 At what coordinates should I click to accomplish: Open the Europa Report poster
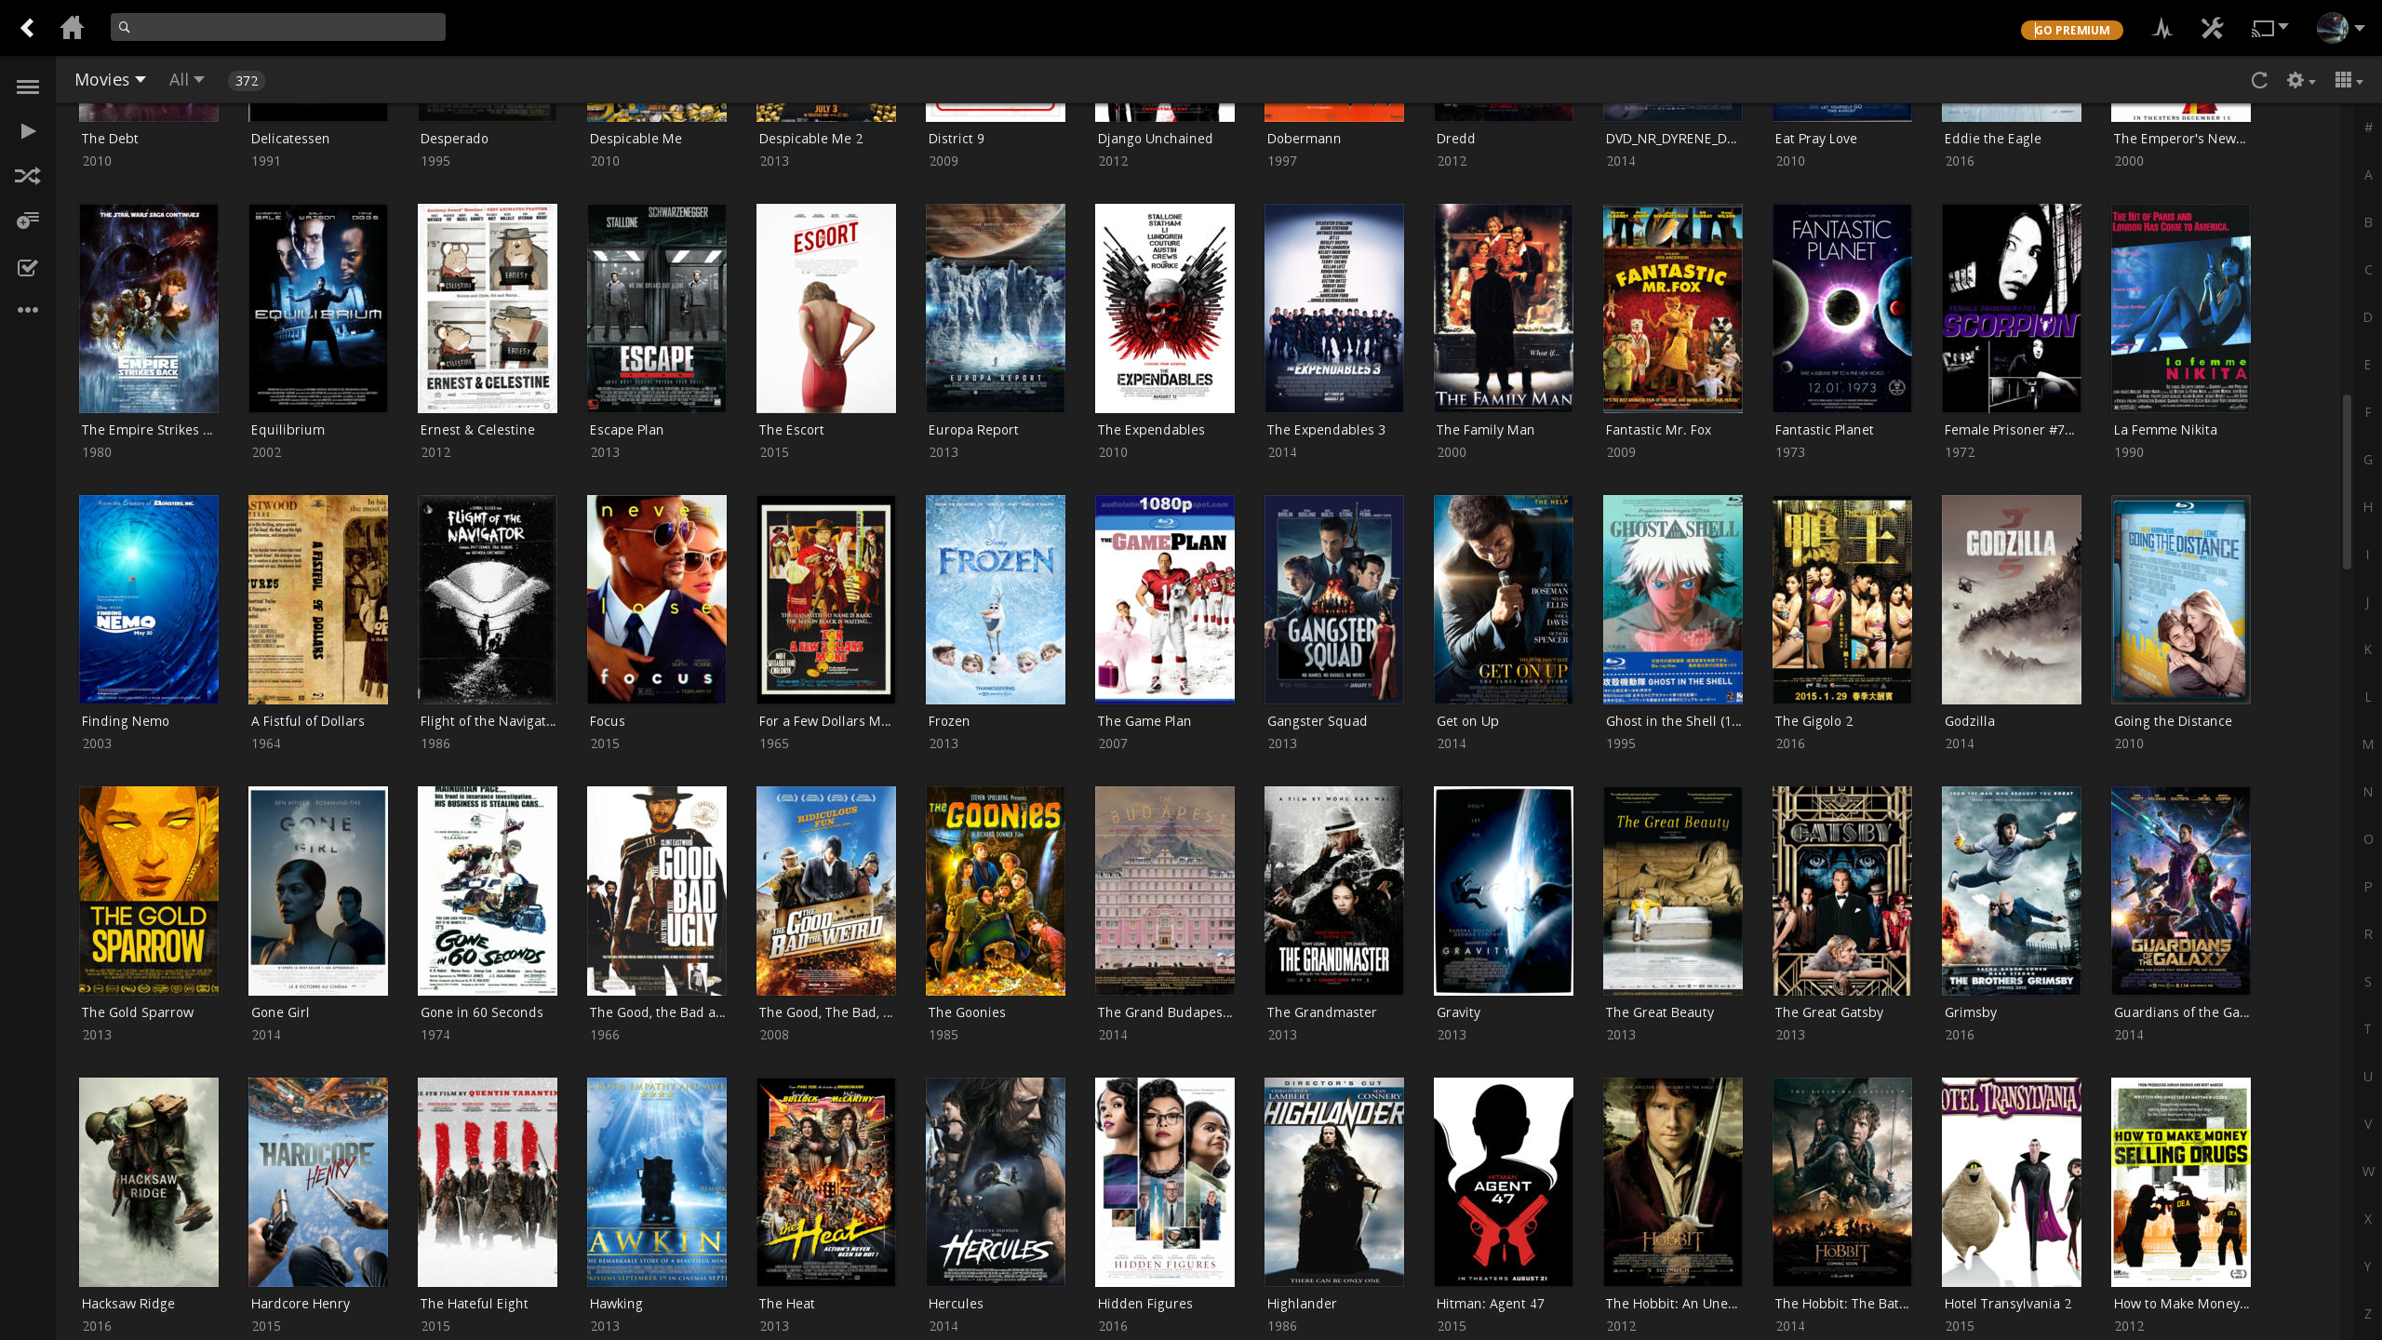tap(996, 308)
